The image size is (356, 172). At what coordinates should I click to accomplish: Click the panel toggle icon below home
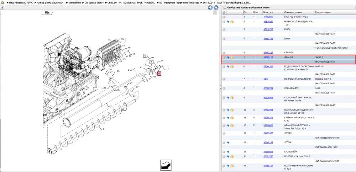pos(2,7)
